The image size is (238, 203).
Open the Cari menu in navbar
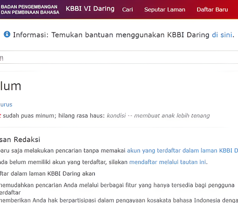click(x=127, y=9)
